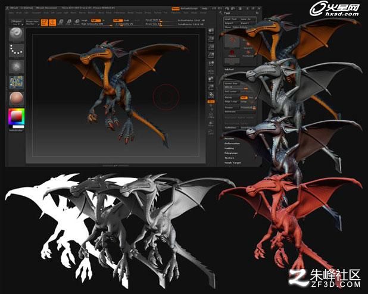The height and width of the screenshot is (294, 368).
Task: Open the texture selector thumbnail
Action: [x=17, y=82]
